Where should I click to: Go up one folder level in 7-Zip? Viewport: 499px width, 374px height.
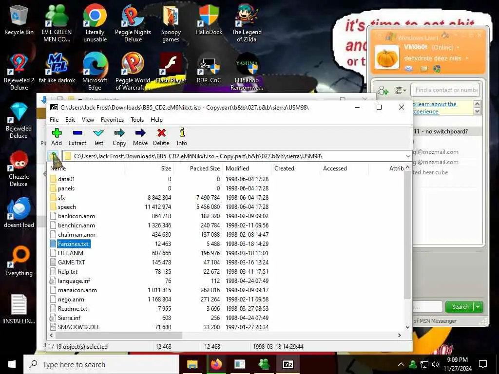(54, 156)
